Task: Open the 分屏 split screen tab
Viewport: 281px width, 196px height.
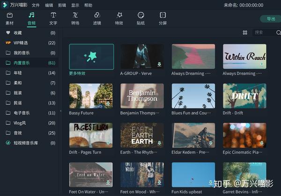Action: pyautogui.click(x=163, y=19)
